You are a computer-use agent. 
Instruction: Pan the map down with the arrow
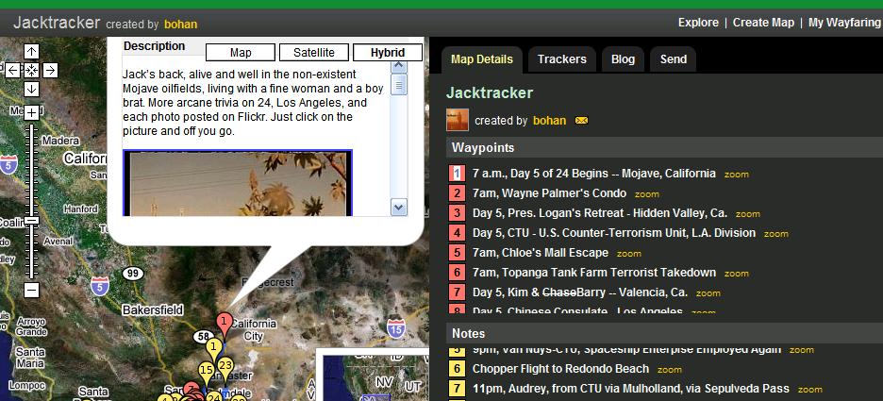(31, 89)
